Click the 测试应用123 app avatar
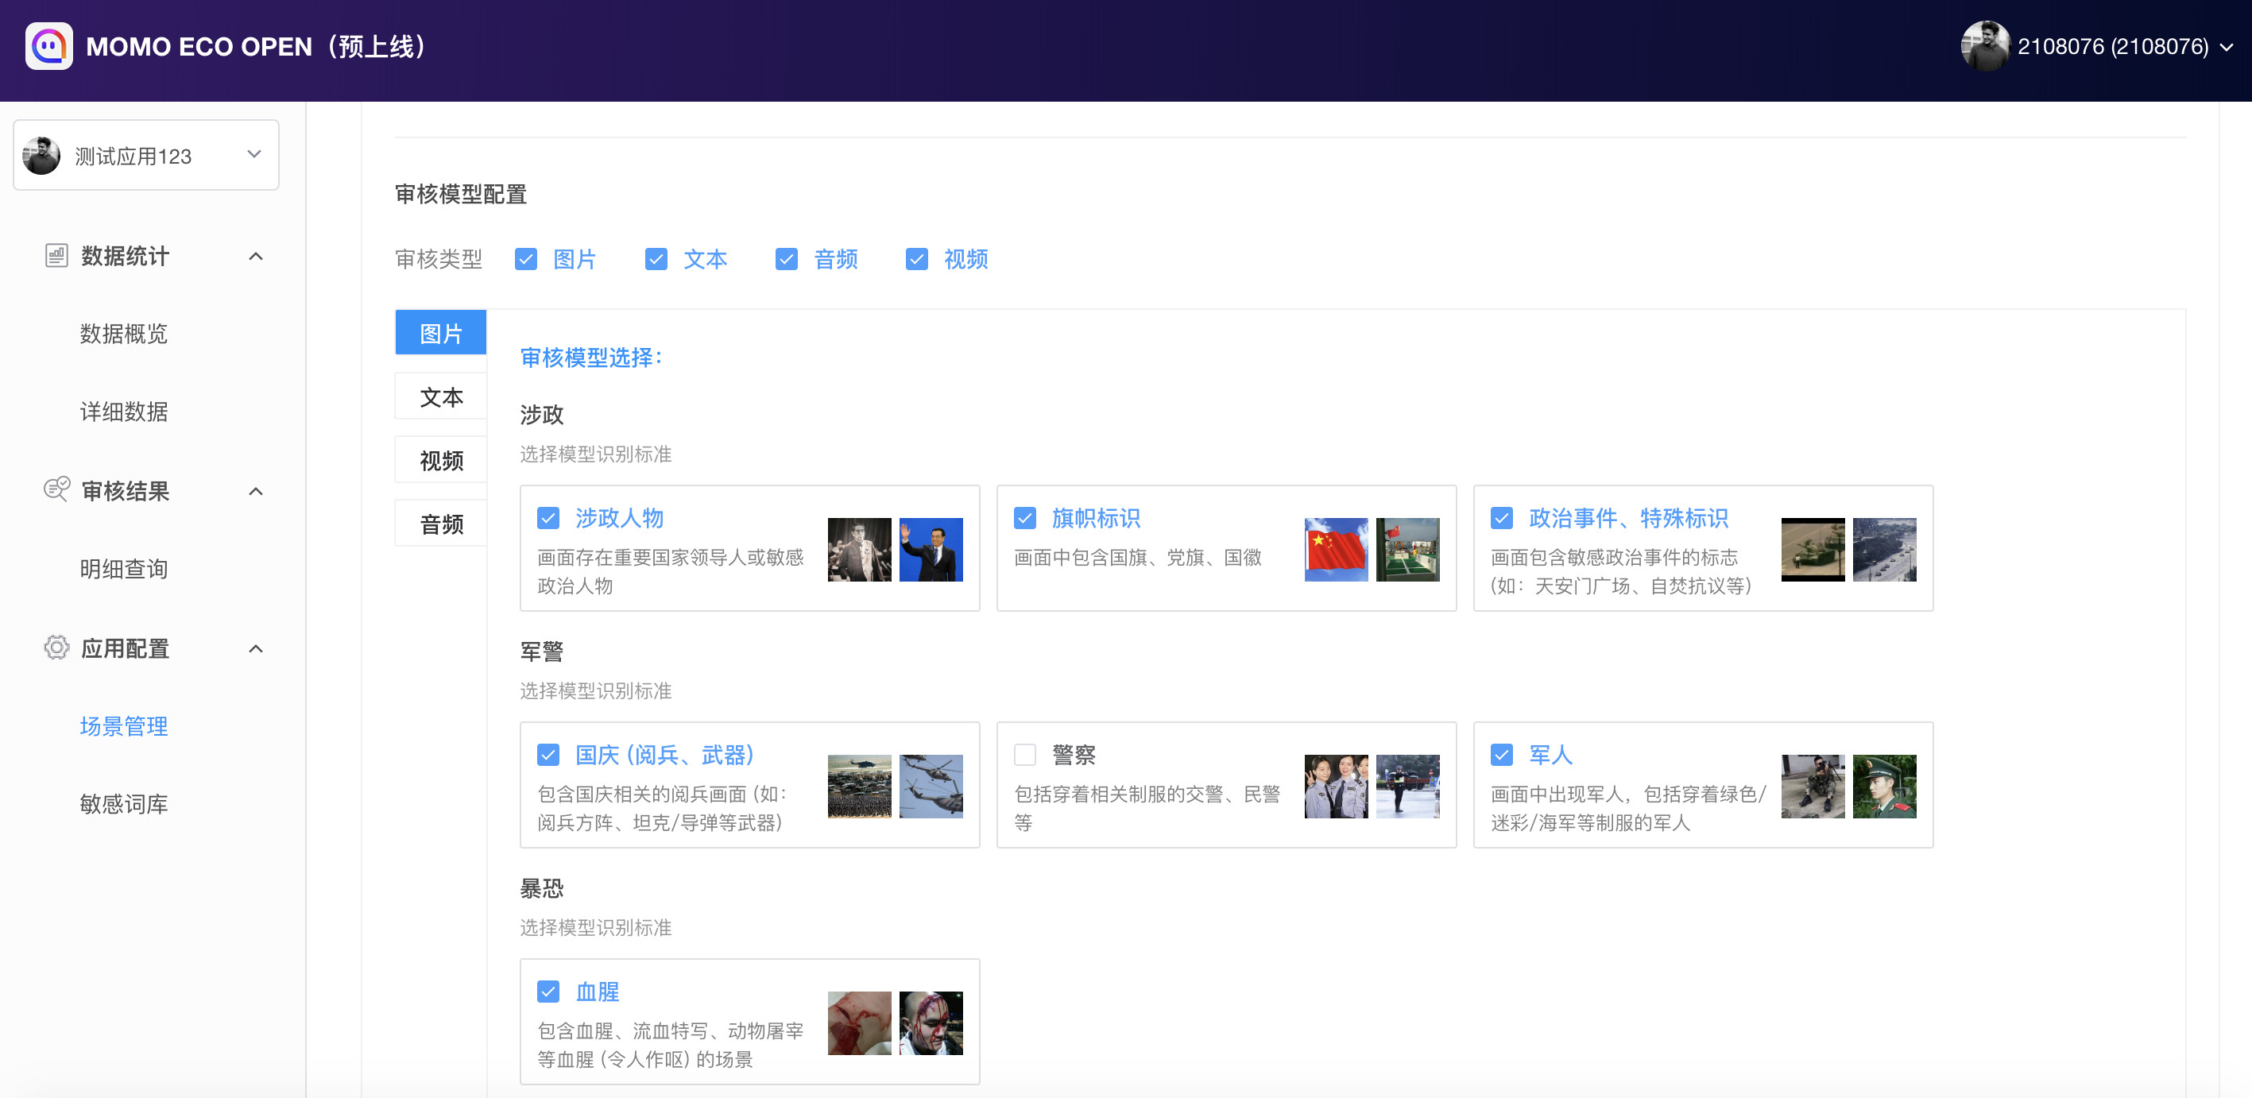Screen dimensions: 2252x1098 click(x=41, y=156)
